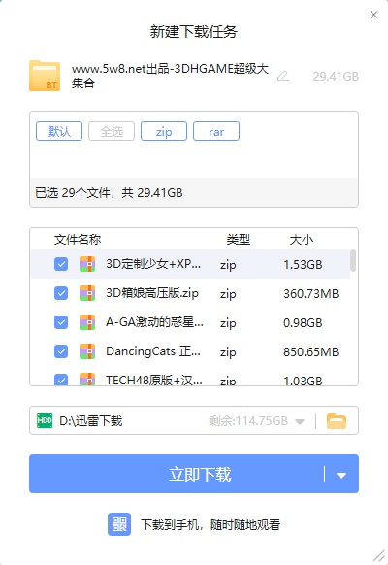Select the 3D定制少女+XP... file name
388x565 pixels.
click(x=153, y=264)
